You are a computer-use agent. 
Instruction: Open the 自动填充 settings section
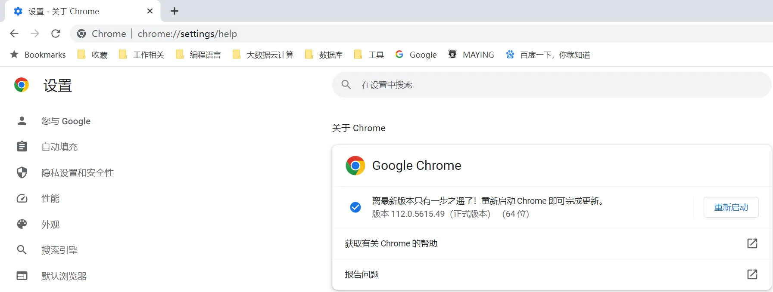pyautogui.click(x=59, y=147)
